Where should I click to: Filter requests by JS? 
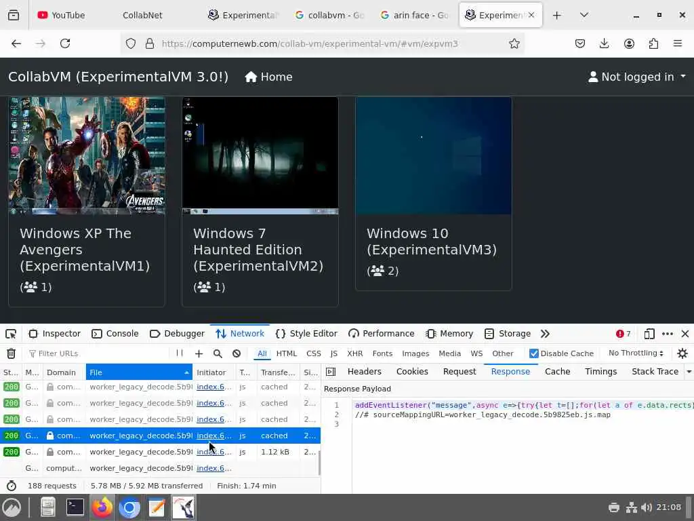tap(333, 353)
